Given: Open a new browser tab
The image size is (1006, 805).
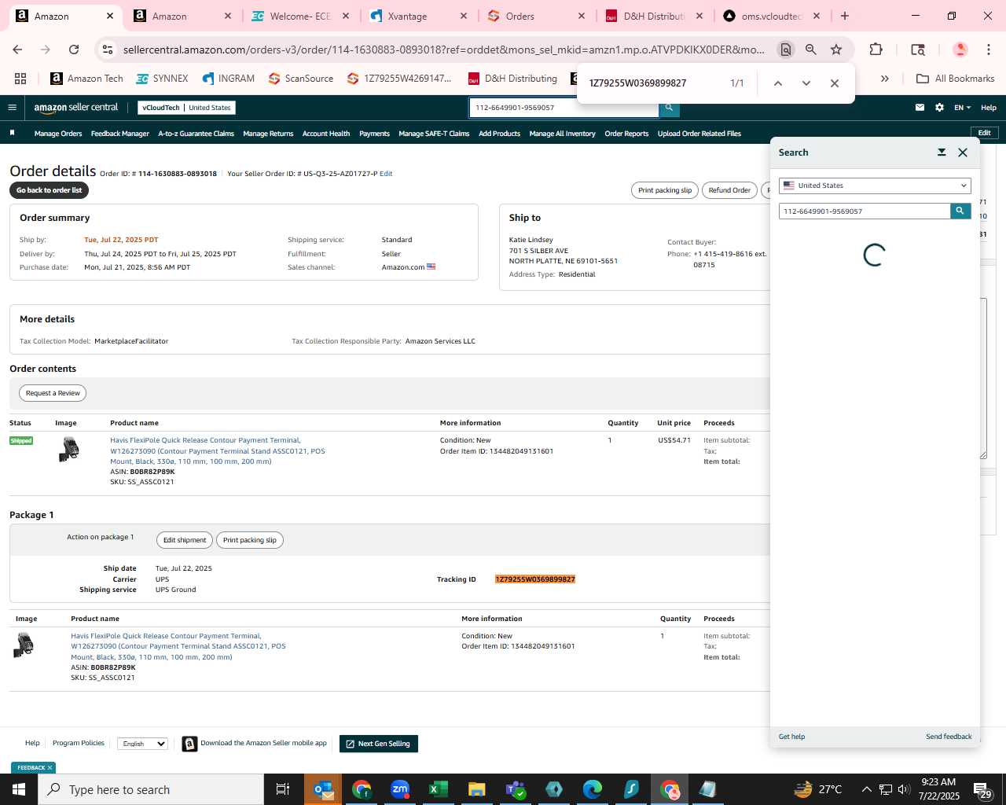Looking at the screenshot, I should (845, 16).
